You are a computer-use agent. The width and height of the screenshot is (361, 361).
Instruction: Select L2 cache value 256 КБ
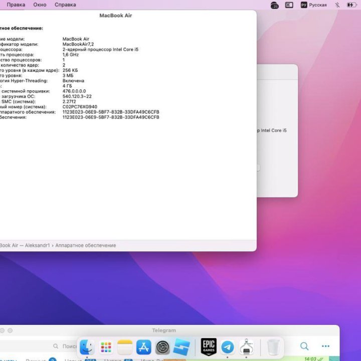point(70,70)
